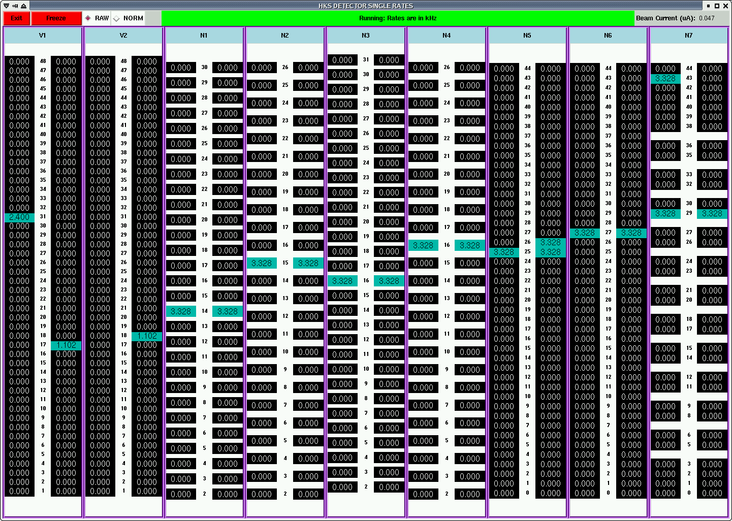The image size is (732, 521).
Task: Click the left 3.328 value in N5 row 25
Action: pos(504,252)
